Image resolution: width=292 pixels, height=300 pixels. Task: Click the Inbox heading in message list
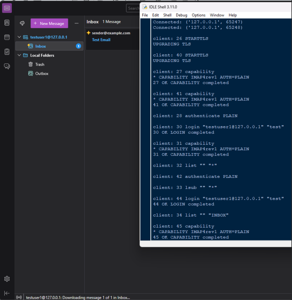93,22
